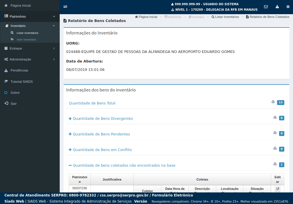Open Abrir Inventário in sidebar
The width and height of the screenshot is (293, 204).
pyautogui.click(x=26, y=40)
